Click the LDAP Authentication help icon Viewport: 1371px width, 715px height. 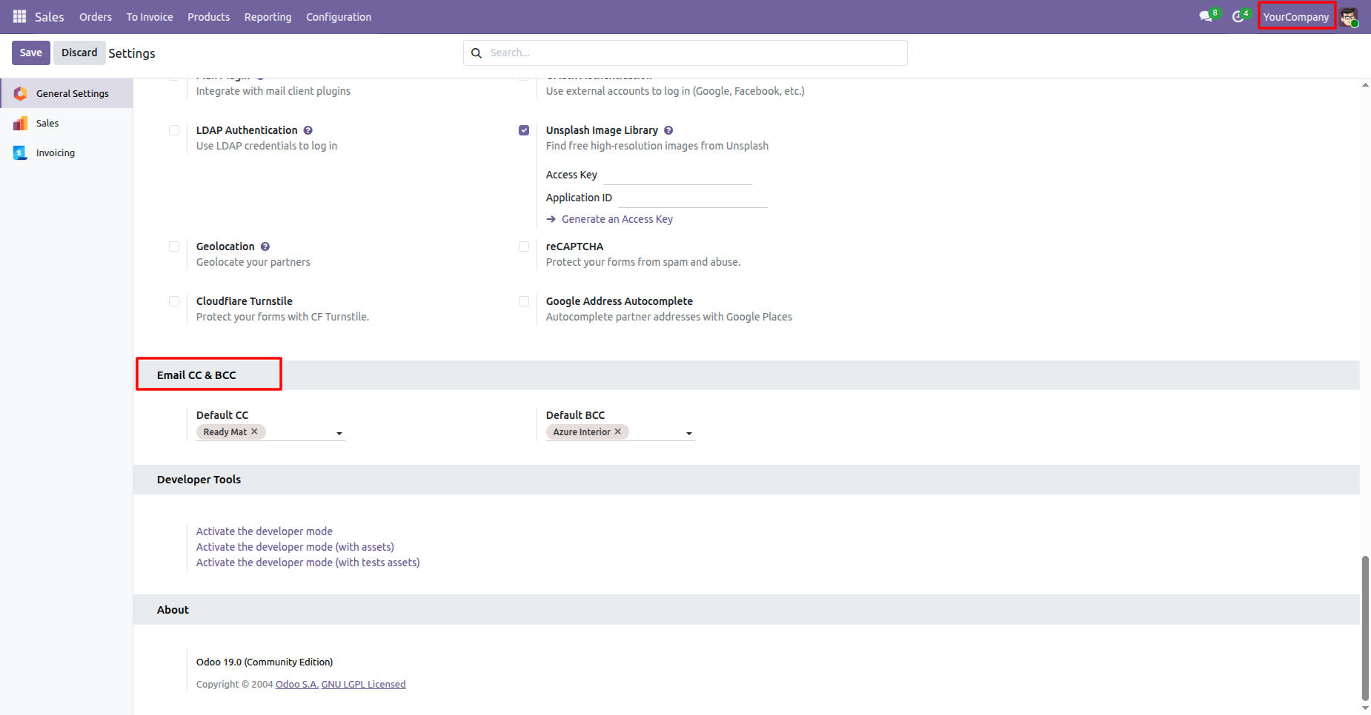pos(308,130)
